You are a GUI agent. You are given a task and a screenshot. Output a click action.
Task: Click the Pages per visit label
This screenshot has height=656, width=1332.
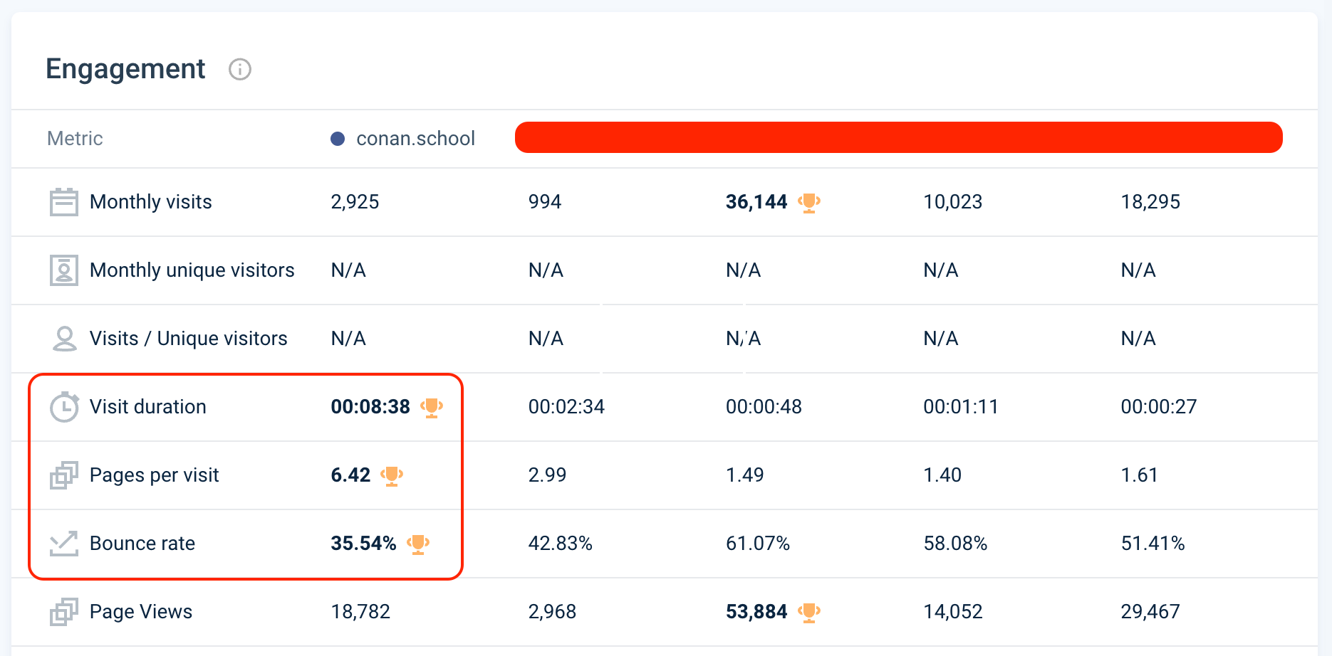pyautogui.click(x=155, y=475)
